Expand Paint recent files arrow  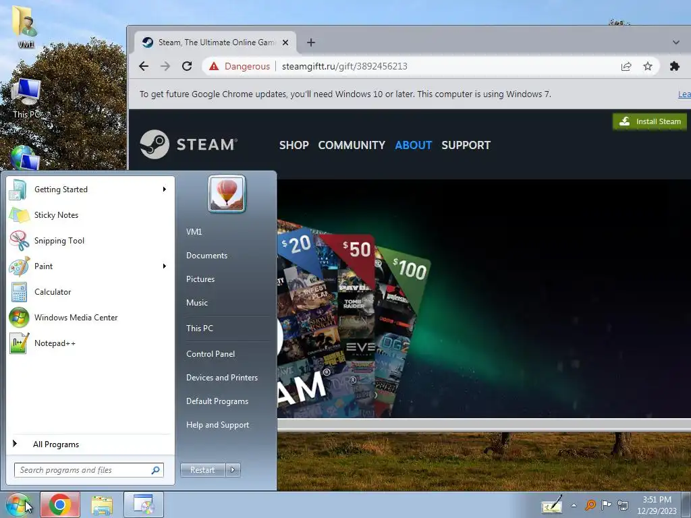[x=165, y=266]
